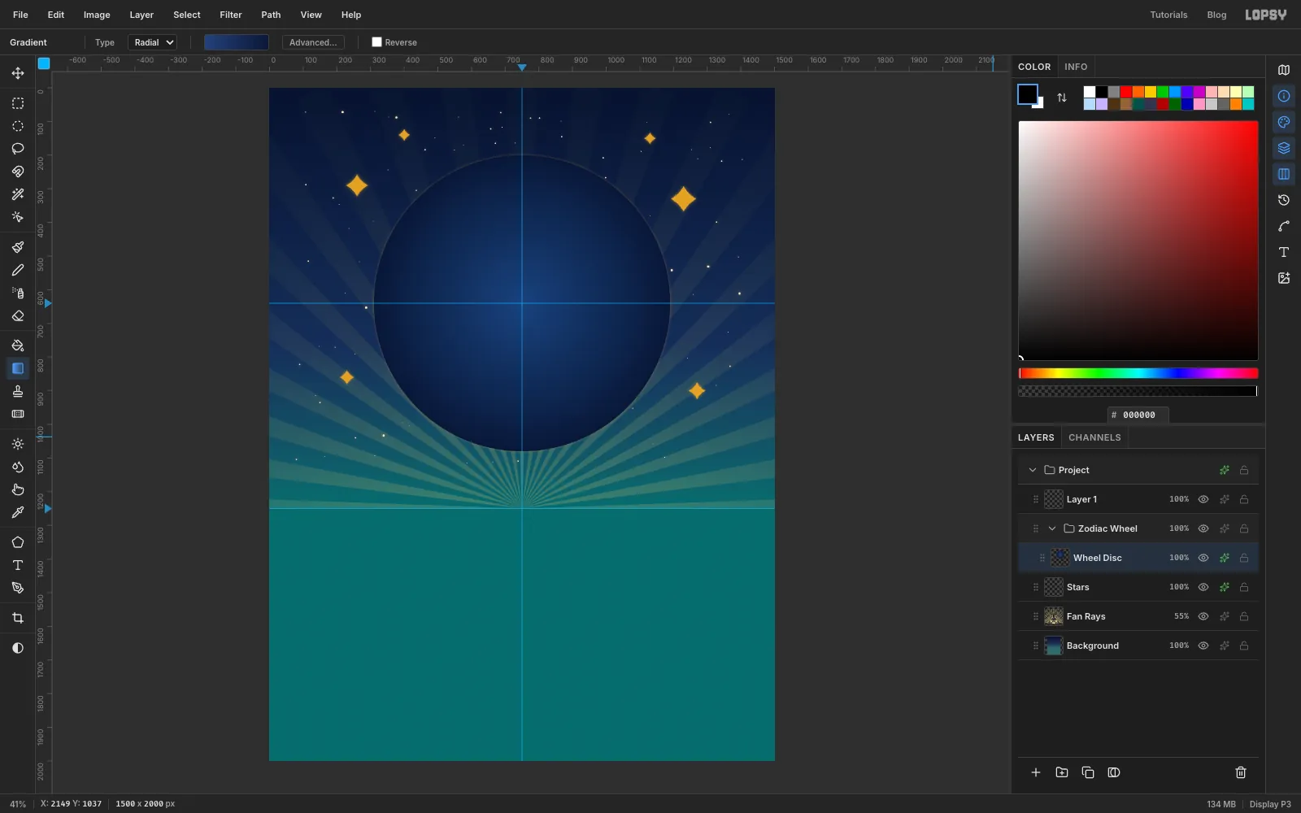The height and width of the screenshot is (813, 1301).
Task: Select the Crop tool
Action: pos(18,618)
